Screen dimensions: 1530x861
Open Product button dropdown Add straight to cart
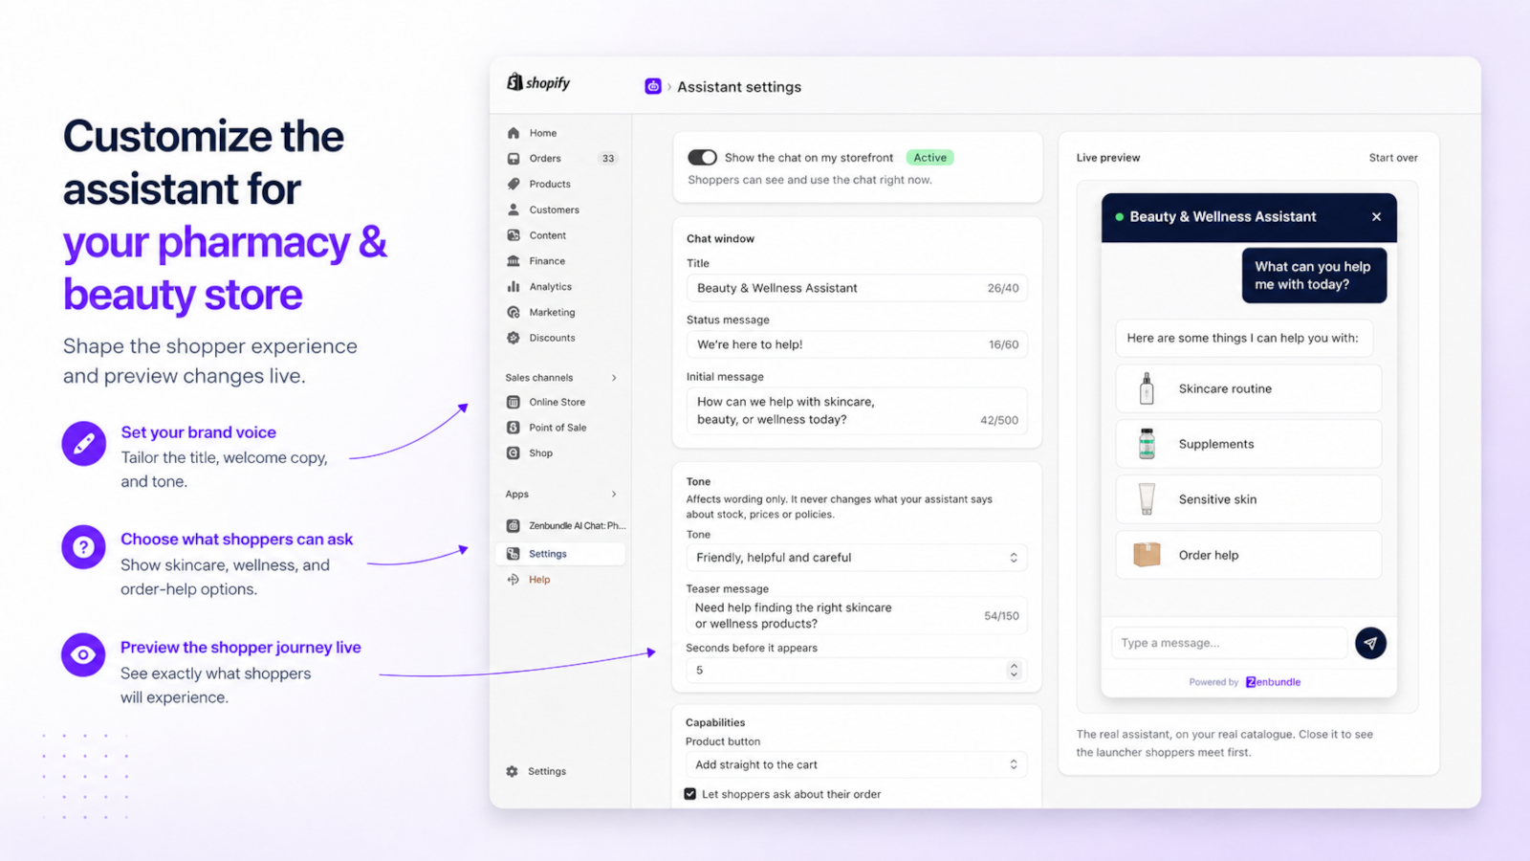click(x=857, y=764)
